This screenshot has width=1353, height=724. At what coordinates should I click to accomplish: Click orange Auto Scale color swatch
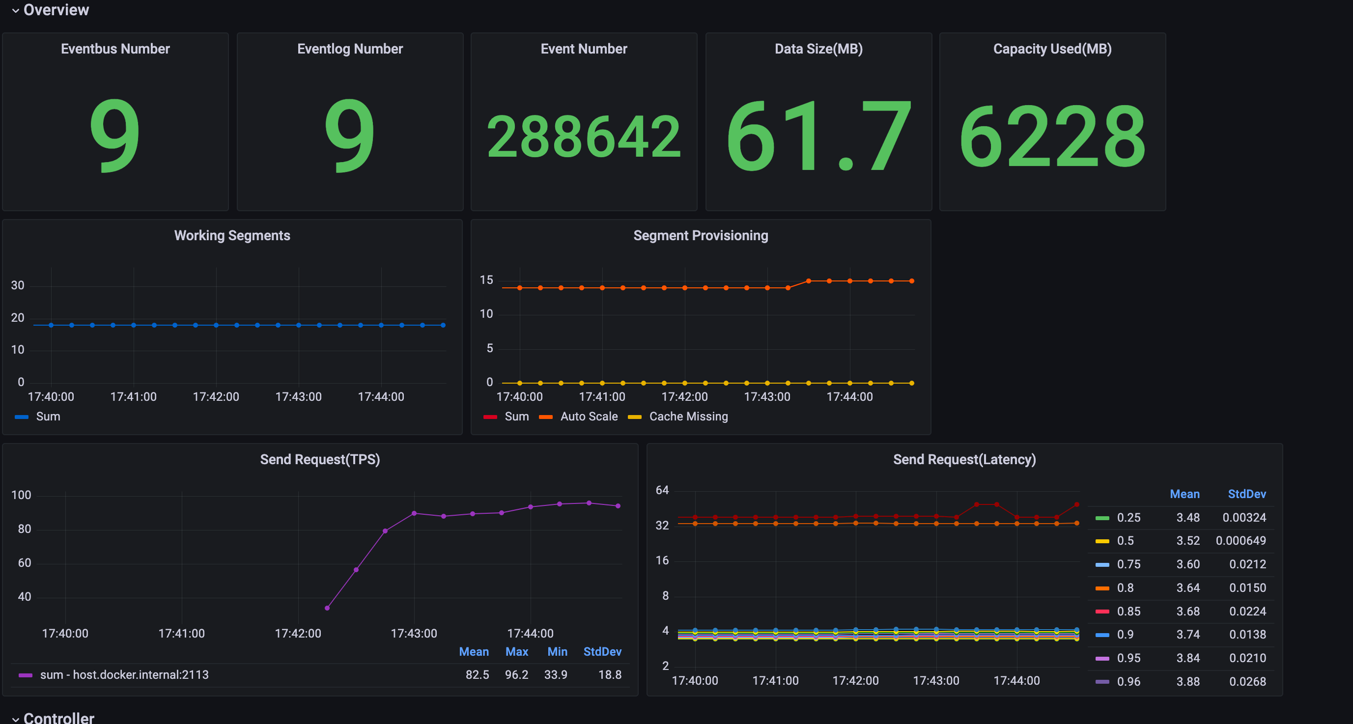tap(546, 417)
